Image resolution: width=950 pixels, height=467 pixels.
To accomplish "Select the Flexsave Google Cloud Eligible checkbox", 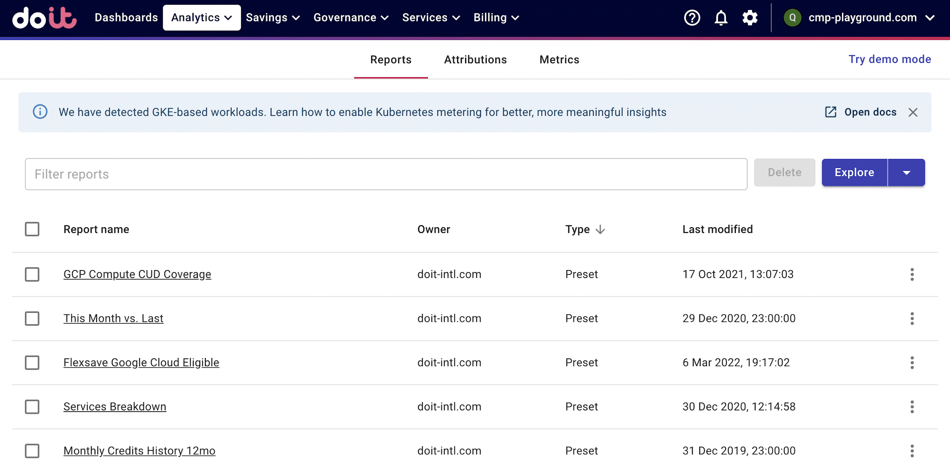I will (x=32, y=363).
